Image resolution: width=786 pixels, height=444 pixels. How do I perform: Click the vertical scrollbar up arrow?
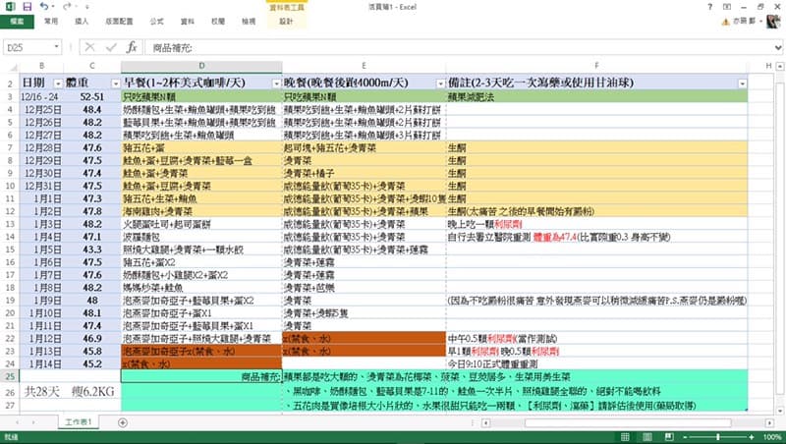pos(780,66)
